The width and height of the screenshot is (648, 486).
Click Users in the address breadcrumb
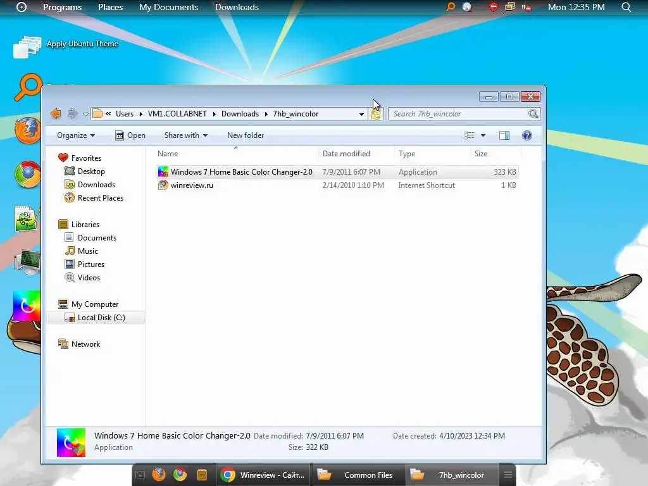tap(125, 114)
